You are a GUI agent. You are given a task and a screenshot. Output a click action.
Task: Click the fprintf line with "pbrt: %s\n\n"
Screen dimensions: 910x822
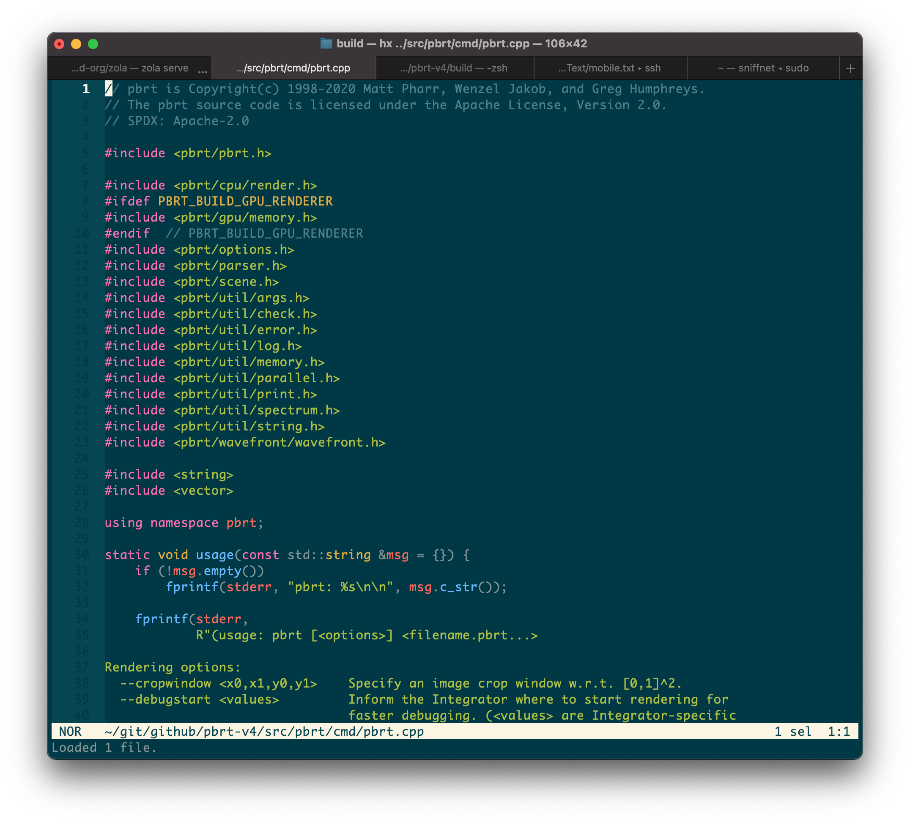click(336, 587)
